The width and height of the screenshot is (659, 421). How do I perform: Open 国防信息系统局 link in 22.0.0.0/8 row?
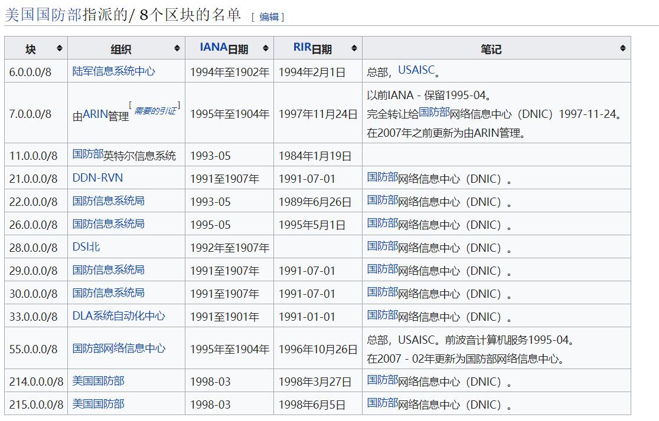point(109,200)
